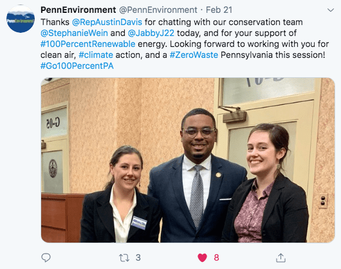The width and height of the screenshot is (341, 269).
Task: Click PennEnvironment display name
Action: (x=78, y=10)
